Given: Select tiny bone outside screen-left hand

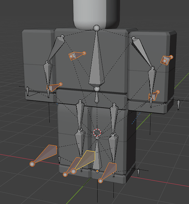Looking at the screenshot, I should [27, 91].
